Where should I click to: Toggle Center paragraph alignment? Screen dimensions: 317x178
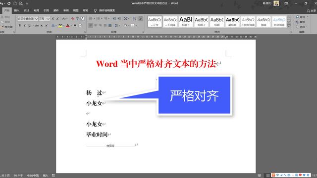coord(96,25)
